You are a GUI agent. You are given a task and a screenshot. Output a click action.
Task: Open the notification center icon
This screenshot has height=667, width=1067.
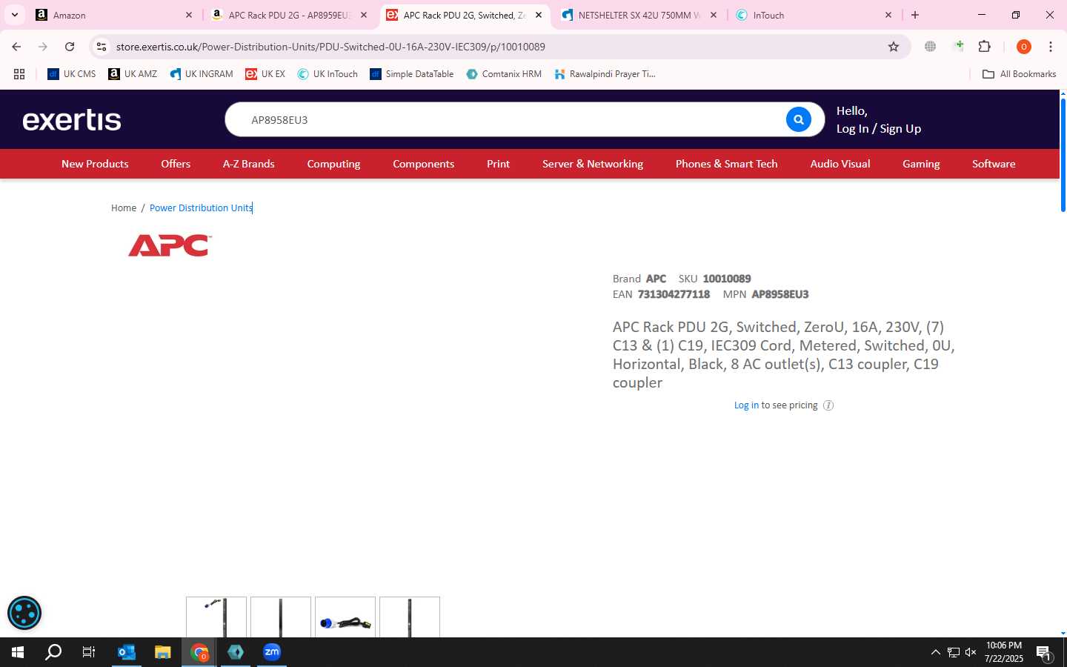point(1043,653)
